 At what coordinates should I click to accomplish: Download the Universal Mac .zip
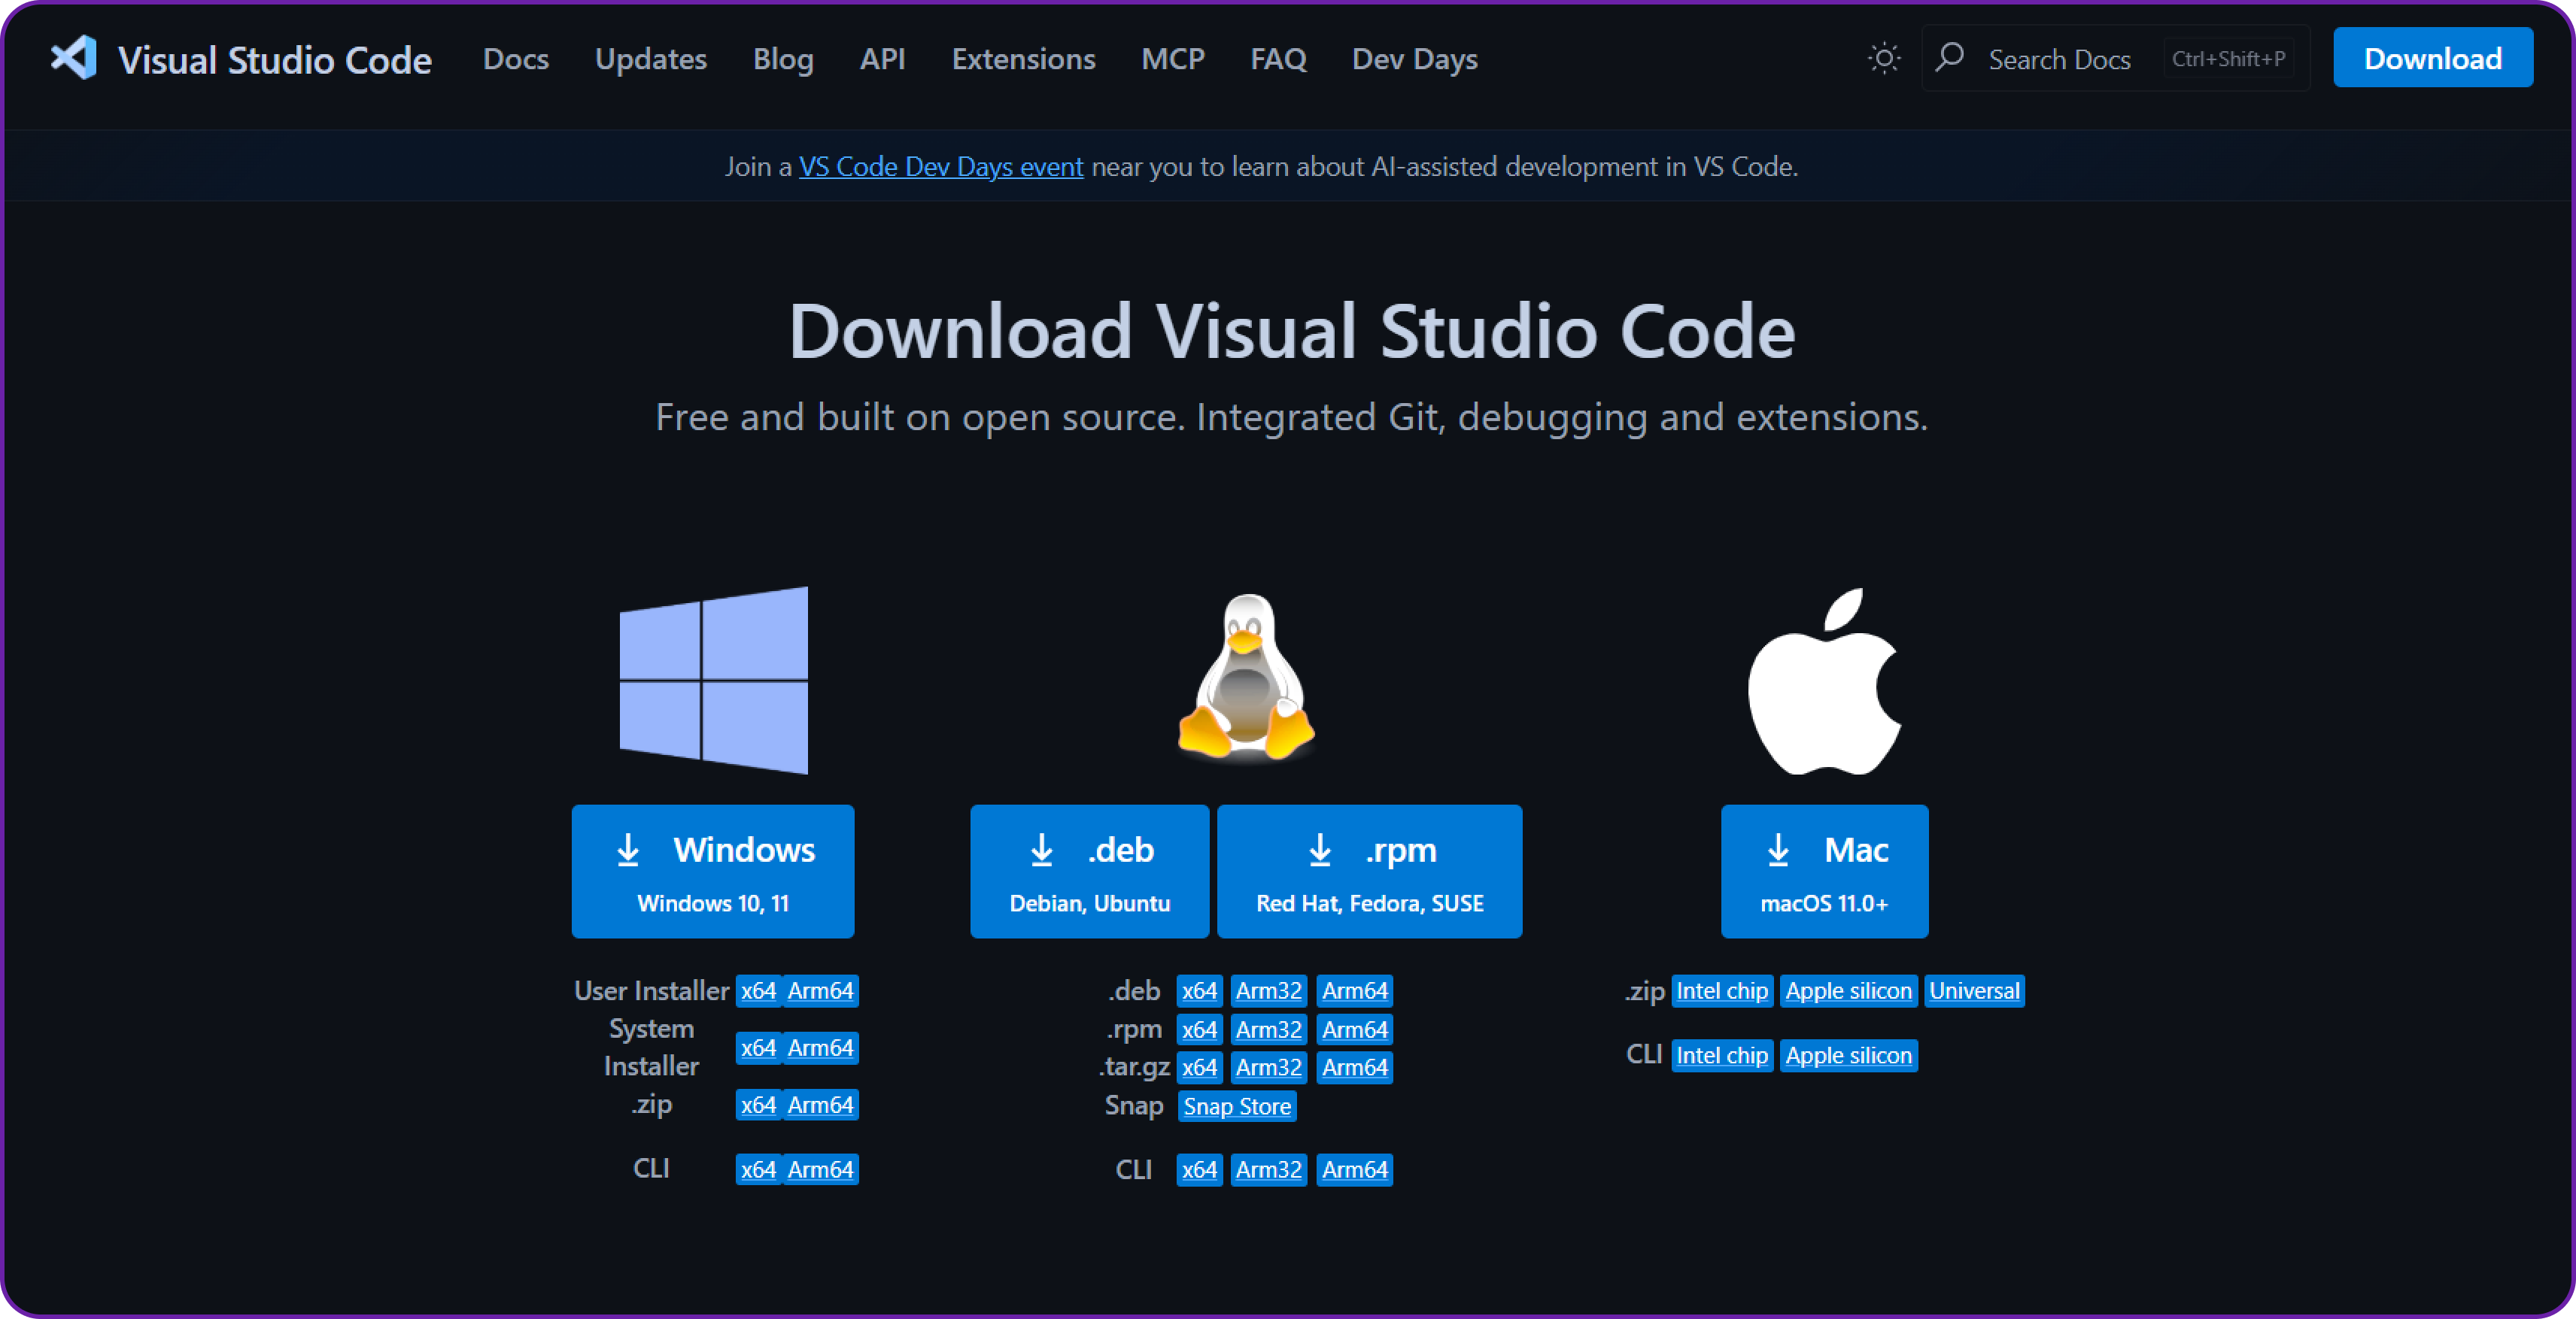pos(1974,991)
